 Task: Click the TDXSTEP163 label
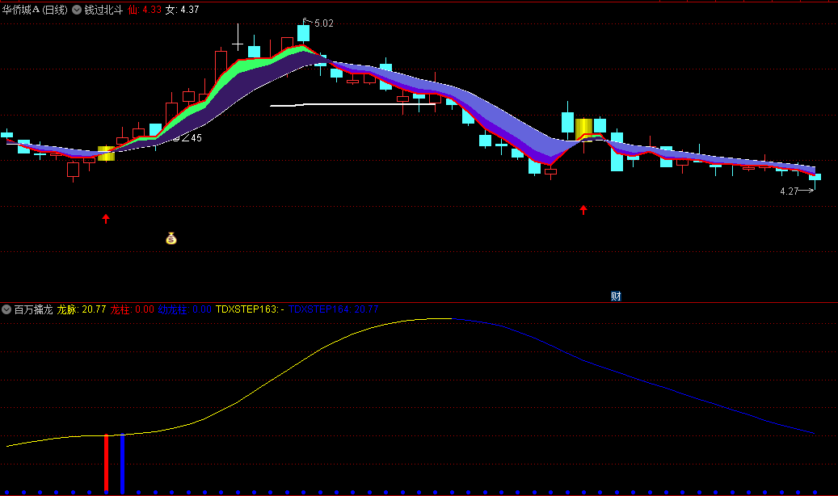click(x=250, y=309)
